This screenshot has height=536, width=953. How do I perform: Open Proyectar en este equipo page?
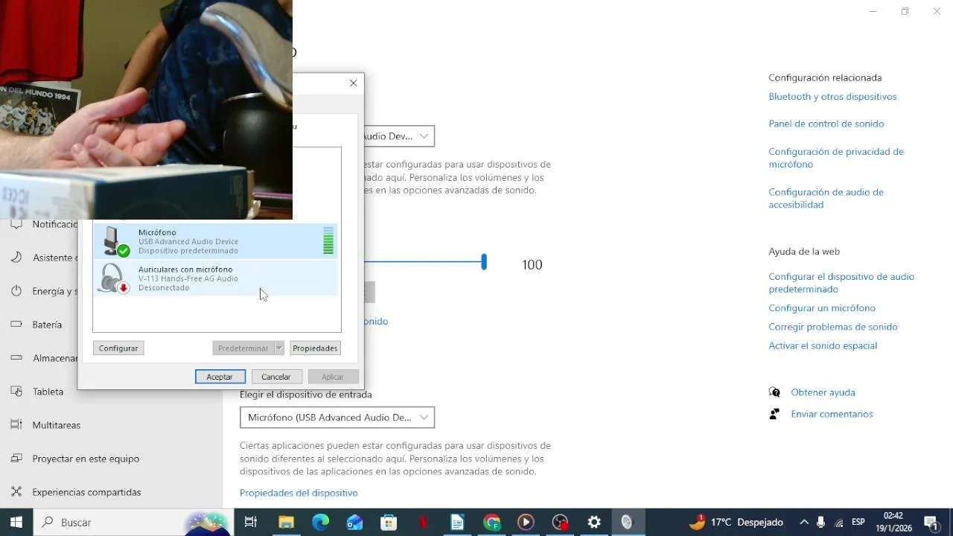click(86, 459)
